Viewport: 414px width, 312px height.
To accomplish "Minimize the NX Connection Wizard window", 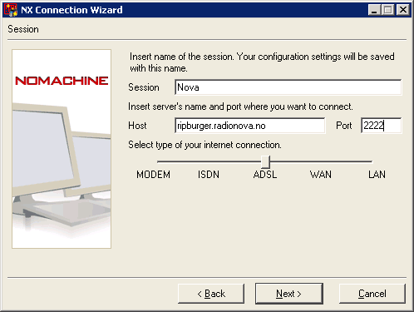I will tap(374, 10).
